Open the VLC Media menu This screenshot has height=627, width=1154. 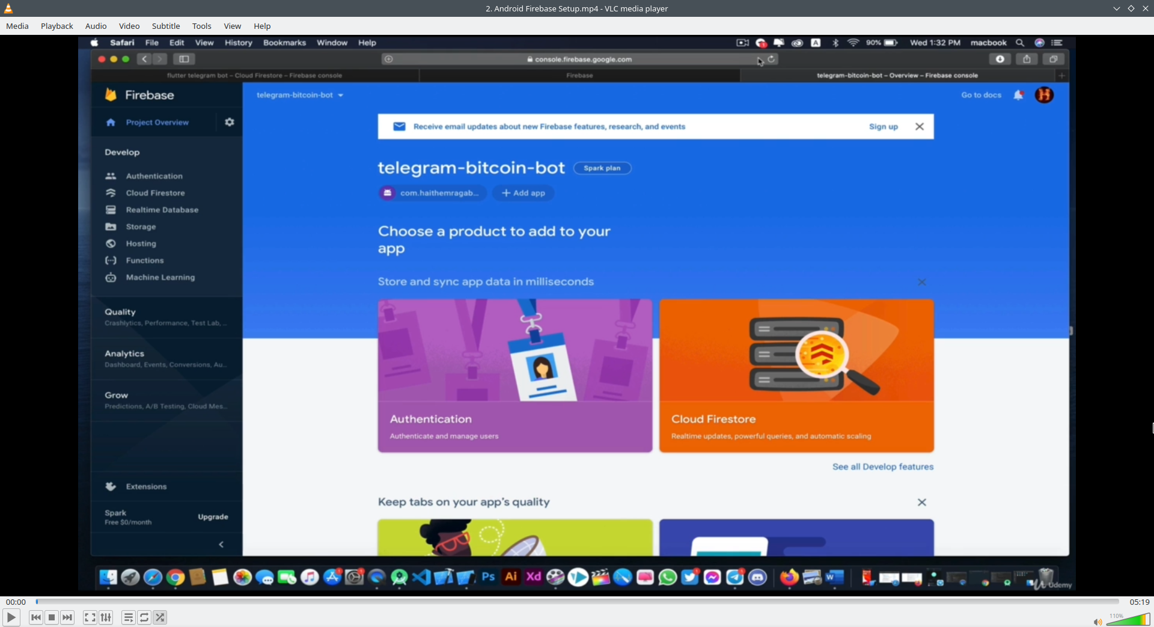click(x=17, y=26)
